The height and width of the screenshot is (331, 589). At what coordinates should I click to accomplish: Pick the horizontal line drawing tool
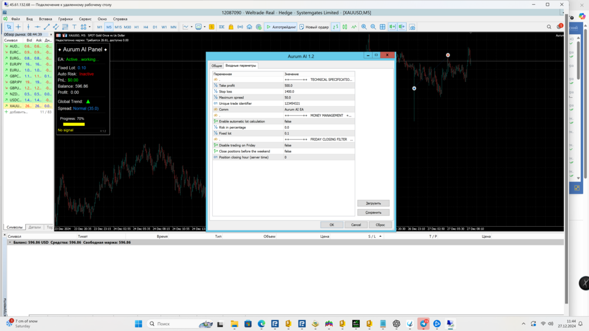point(38,27)
